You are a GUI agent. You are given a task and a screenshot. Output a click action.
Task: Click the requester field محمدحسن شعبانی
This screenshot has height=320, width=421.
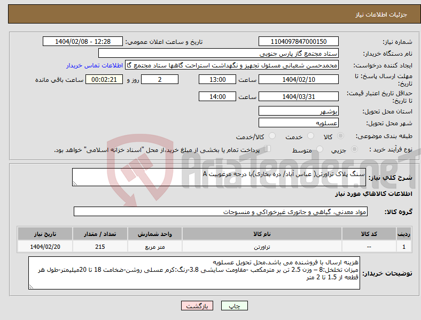[x=232, y=65]
